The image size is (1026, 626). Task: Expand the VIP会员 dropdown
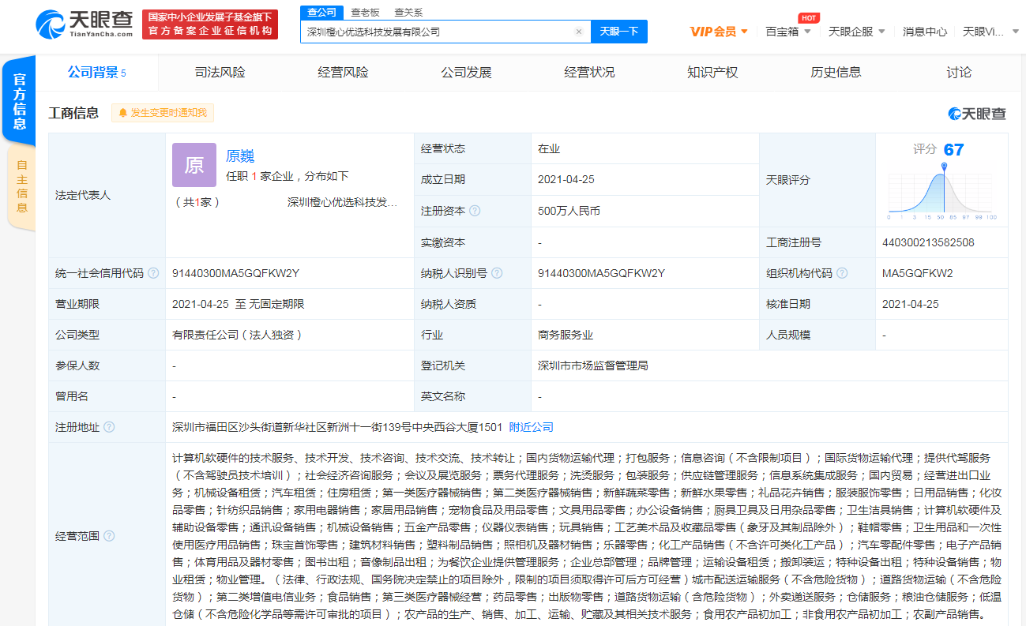[x=719, y=32]
